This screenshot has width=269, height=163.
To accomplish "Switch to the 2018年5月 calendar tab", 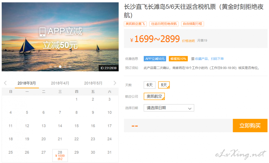I will 93,83.
